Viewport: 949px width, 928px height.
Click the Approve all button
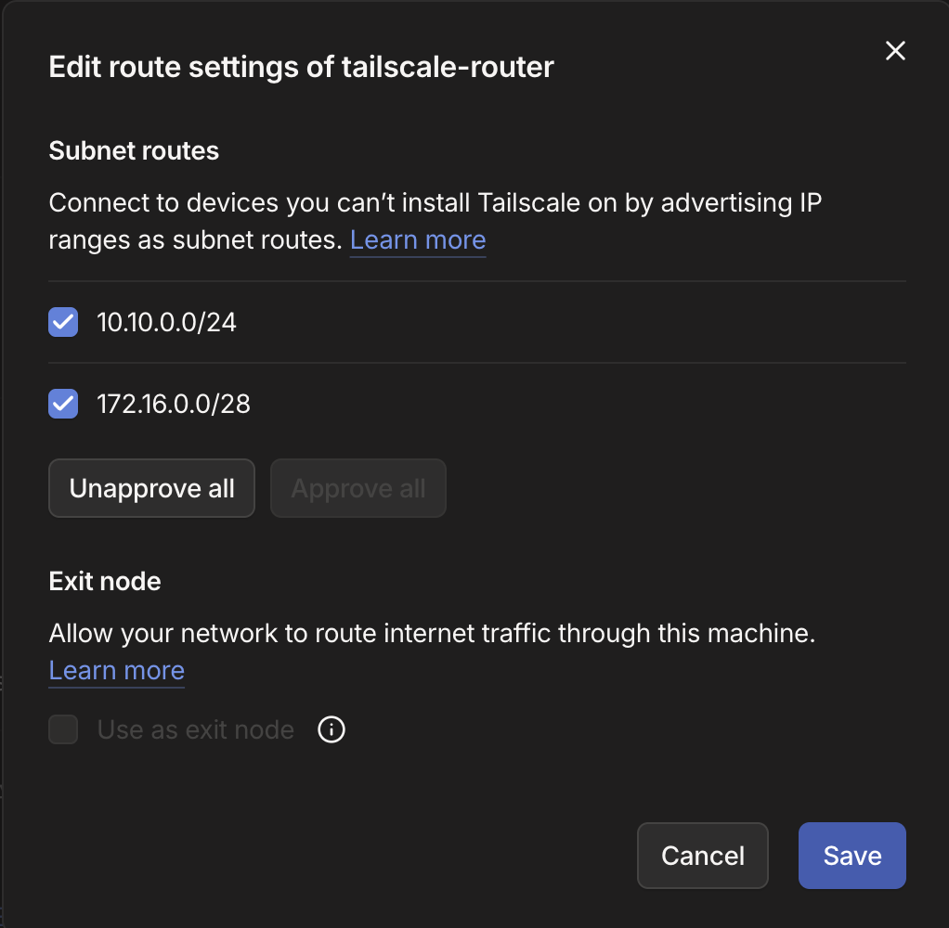(x=358, y=488)
